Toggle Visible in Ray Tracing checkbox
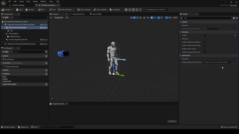Viewport: 239px width, 134px height. 205,49
